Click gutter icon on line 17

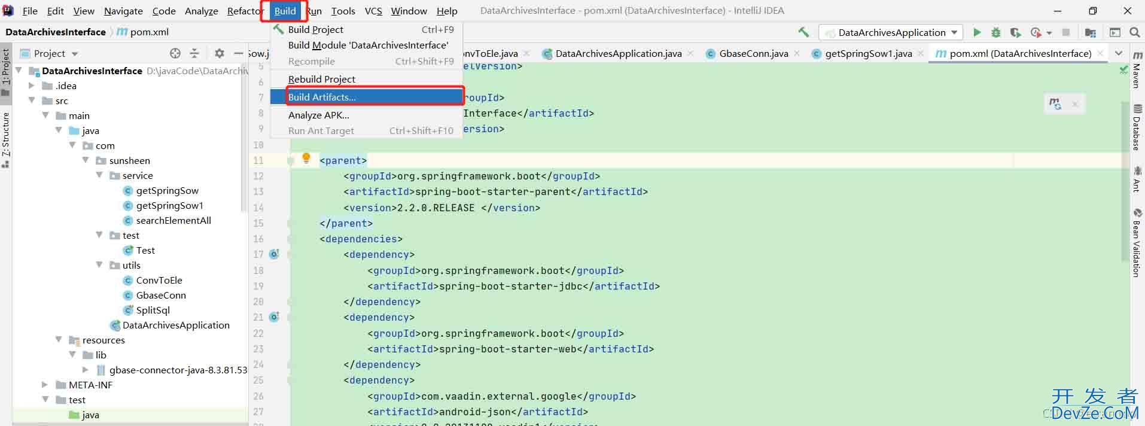click(274, 254)
